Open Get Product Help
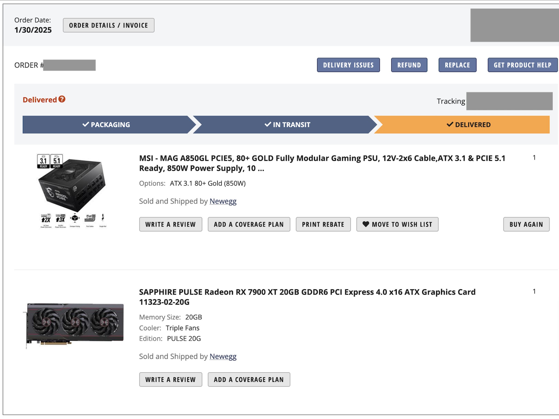The height and width of the screenshot is (419, 559). [522, 65]
